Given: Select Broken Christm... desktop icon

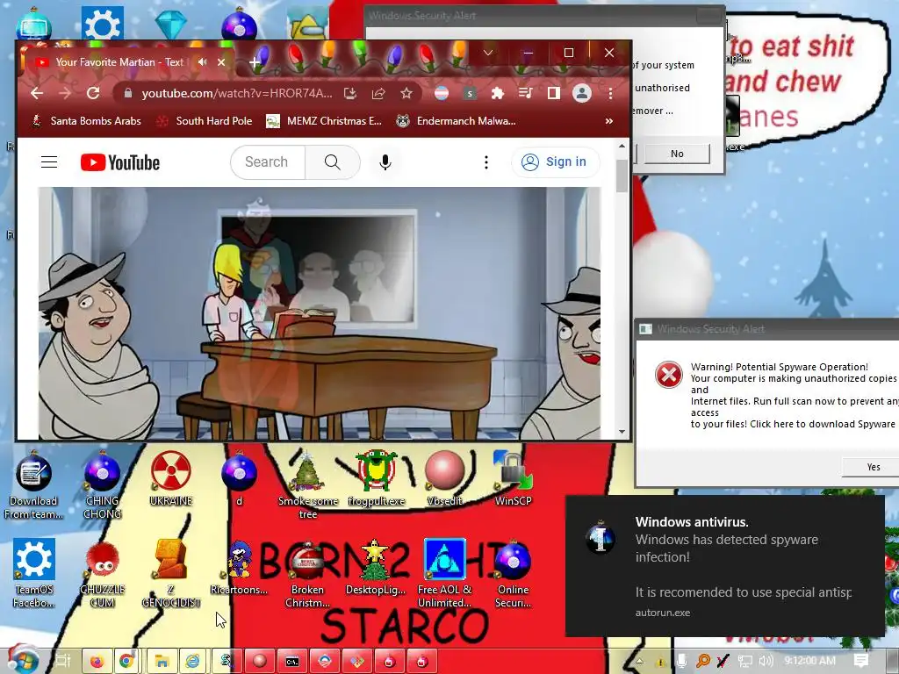Looking at the screenshot, I should [308, 573].
